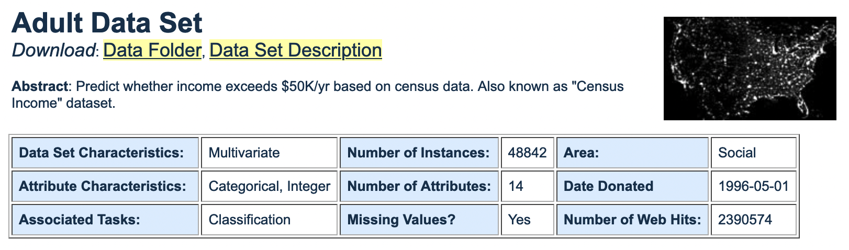Select the Data Set Characteristics label cell
The width and height of the screenshot is (849, 250).
point(105,153)
